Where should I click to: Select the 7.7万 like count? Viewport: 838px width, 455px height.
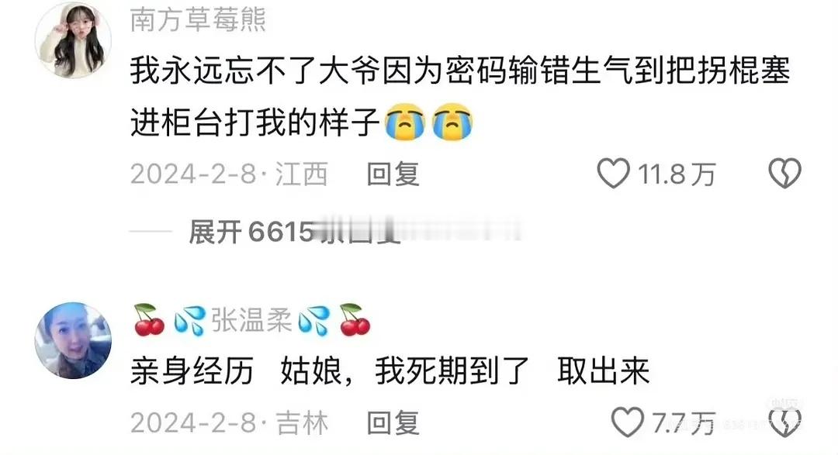pos(684,423)
